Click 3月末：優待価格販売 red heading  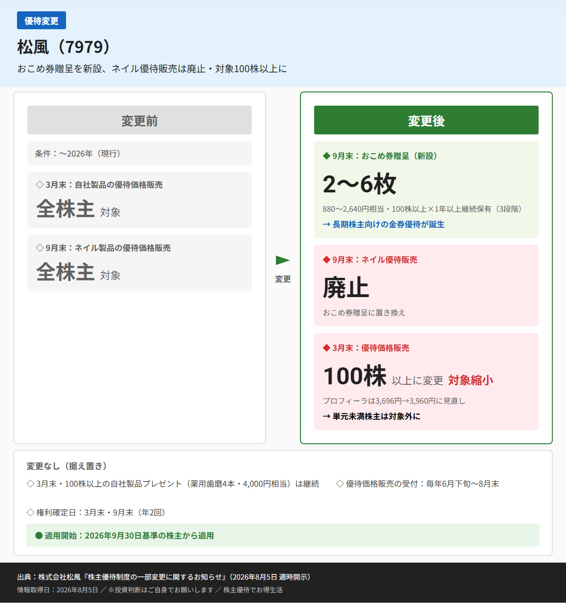[x=366, y=348]
